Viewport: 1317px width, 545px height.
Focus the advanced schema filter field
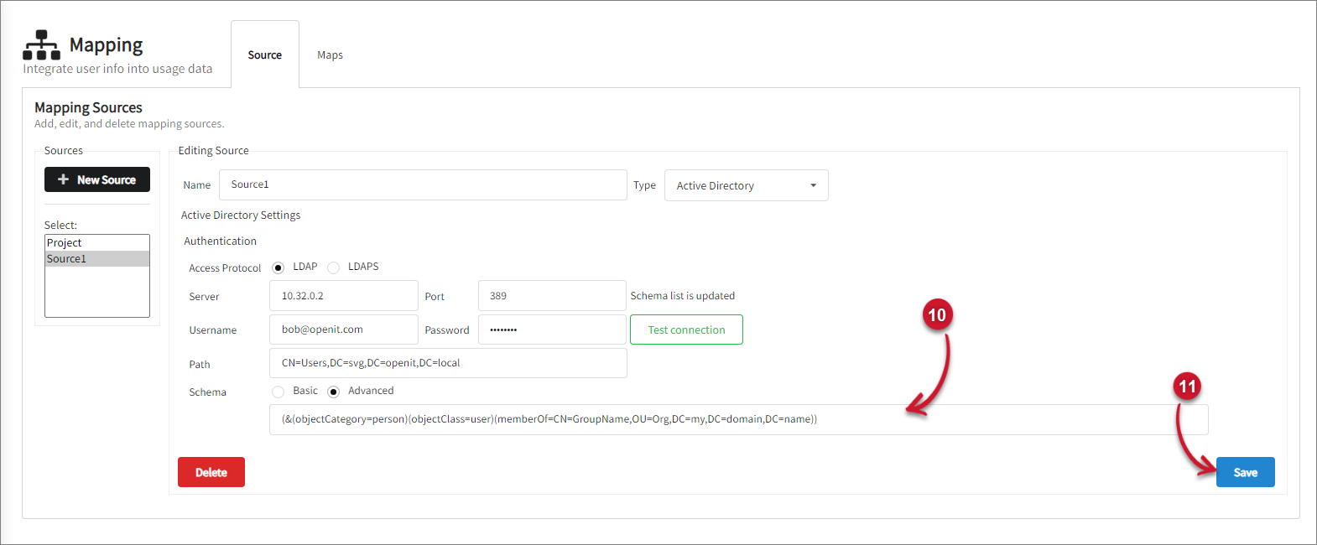click(x=738, y=419)
